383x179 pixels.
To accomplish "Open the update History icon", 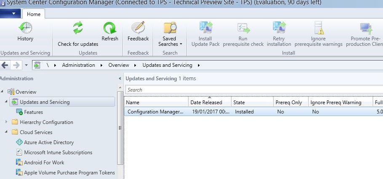I will (x=25, y=29).
